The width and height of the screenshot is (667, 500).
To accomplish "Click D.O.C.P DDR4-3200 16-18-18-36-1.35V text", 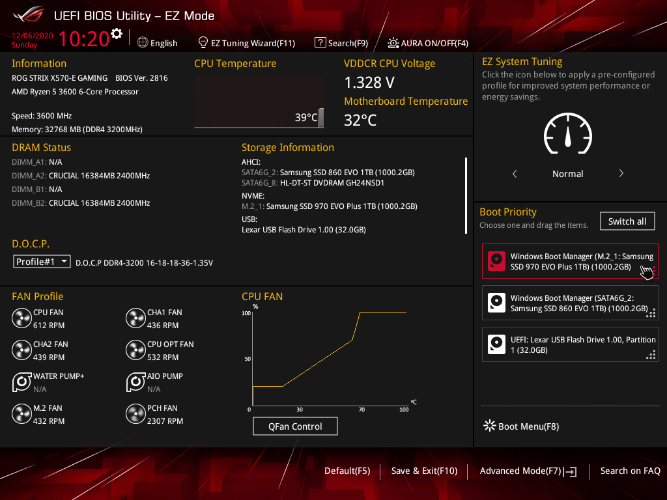I will pyautogui.click(x=144, y=263).
